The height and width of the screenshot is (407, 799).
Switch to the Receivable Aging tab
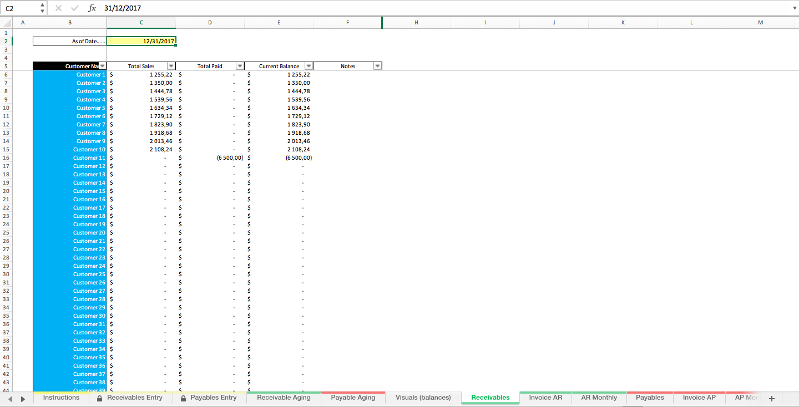(x=283, y=398)
